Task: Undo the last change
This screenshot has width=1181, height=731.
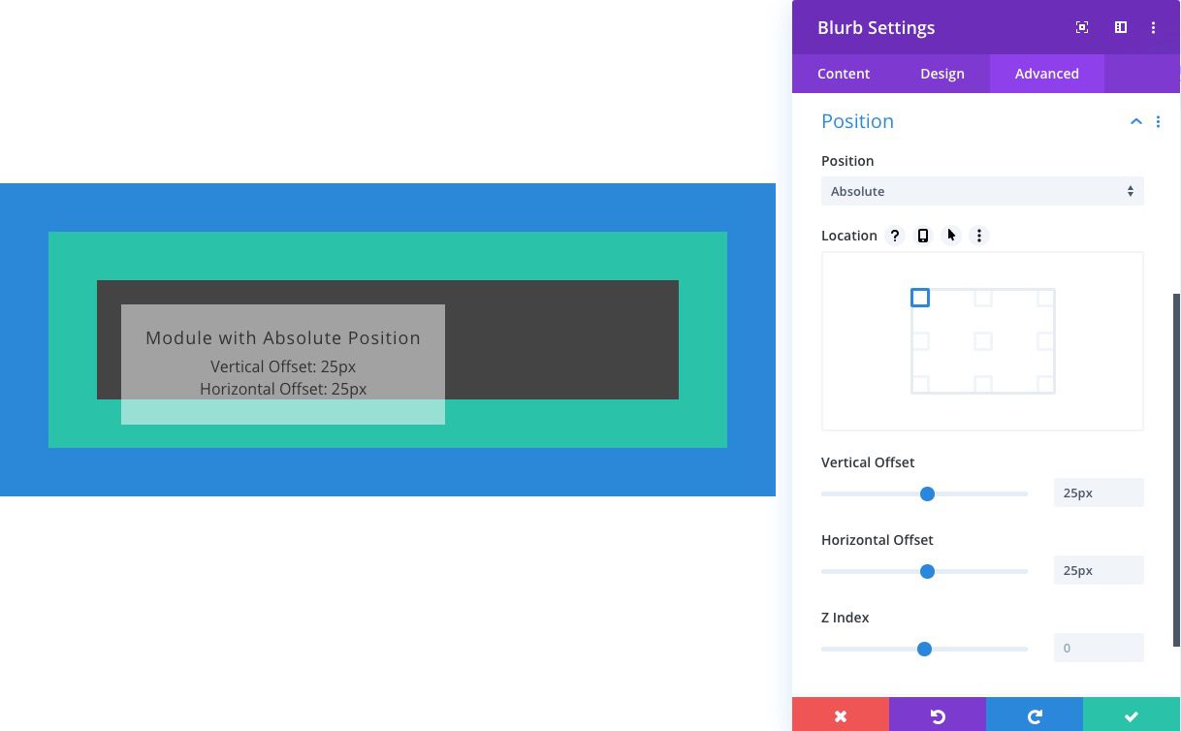Action: 937,716
